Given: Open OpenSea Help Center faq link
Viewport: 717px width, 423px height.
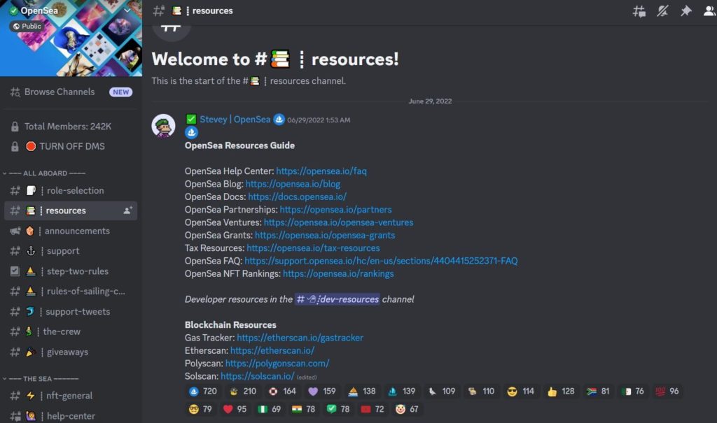Looking at the screenshot, I should (321, 171).
